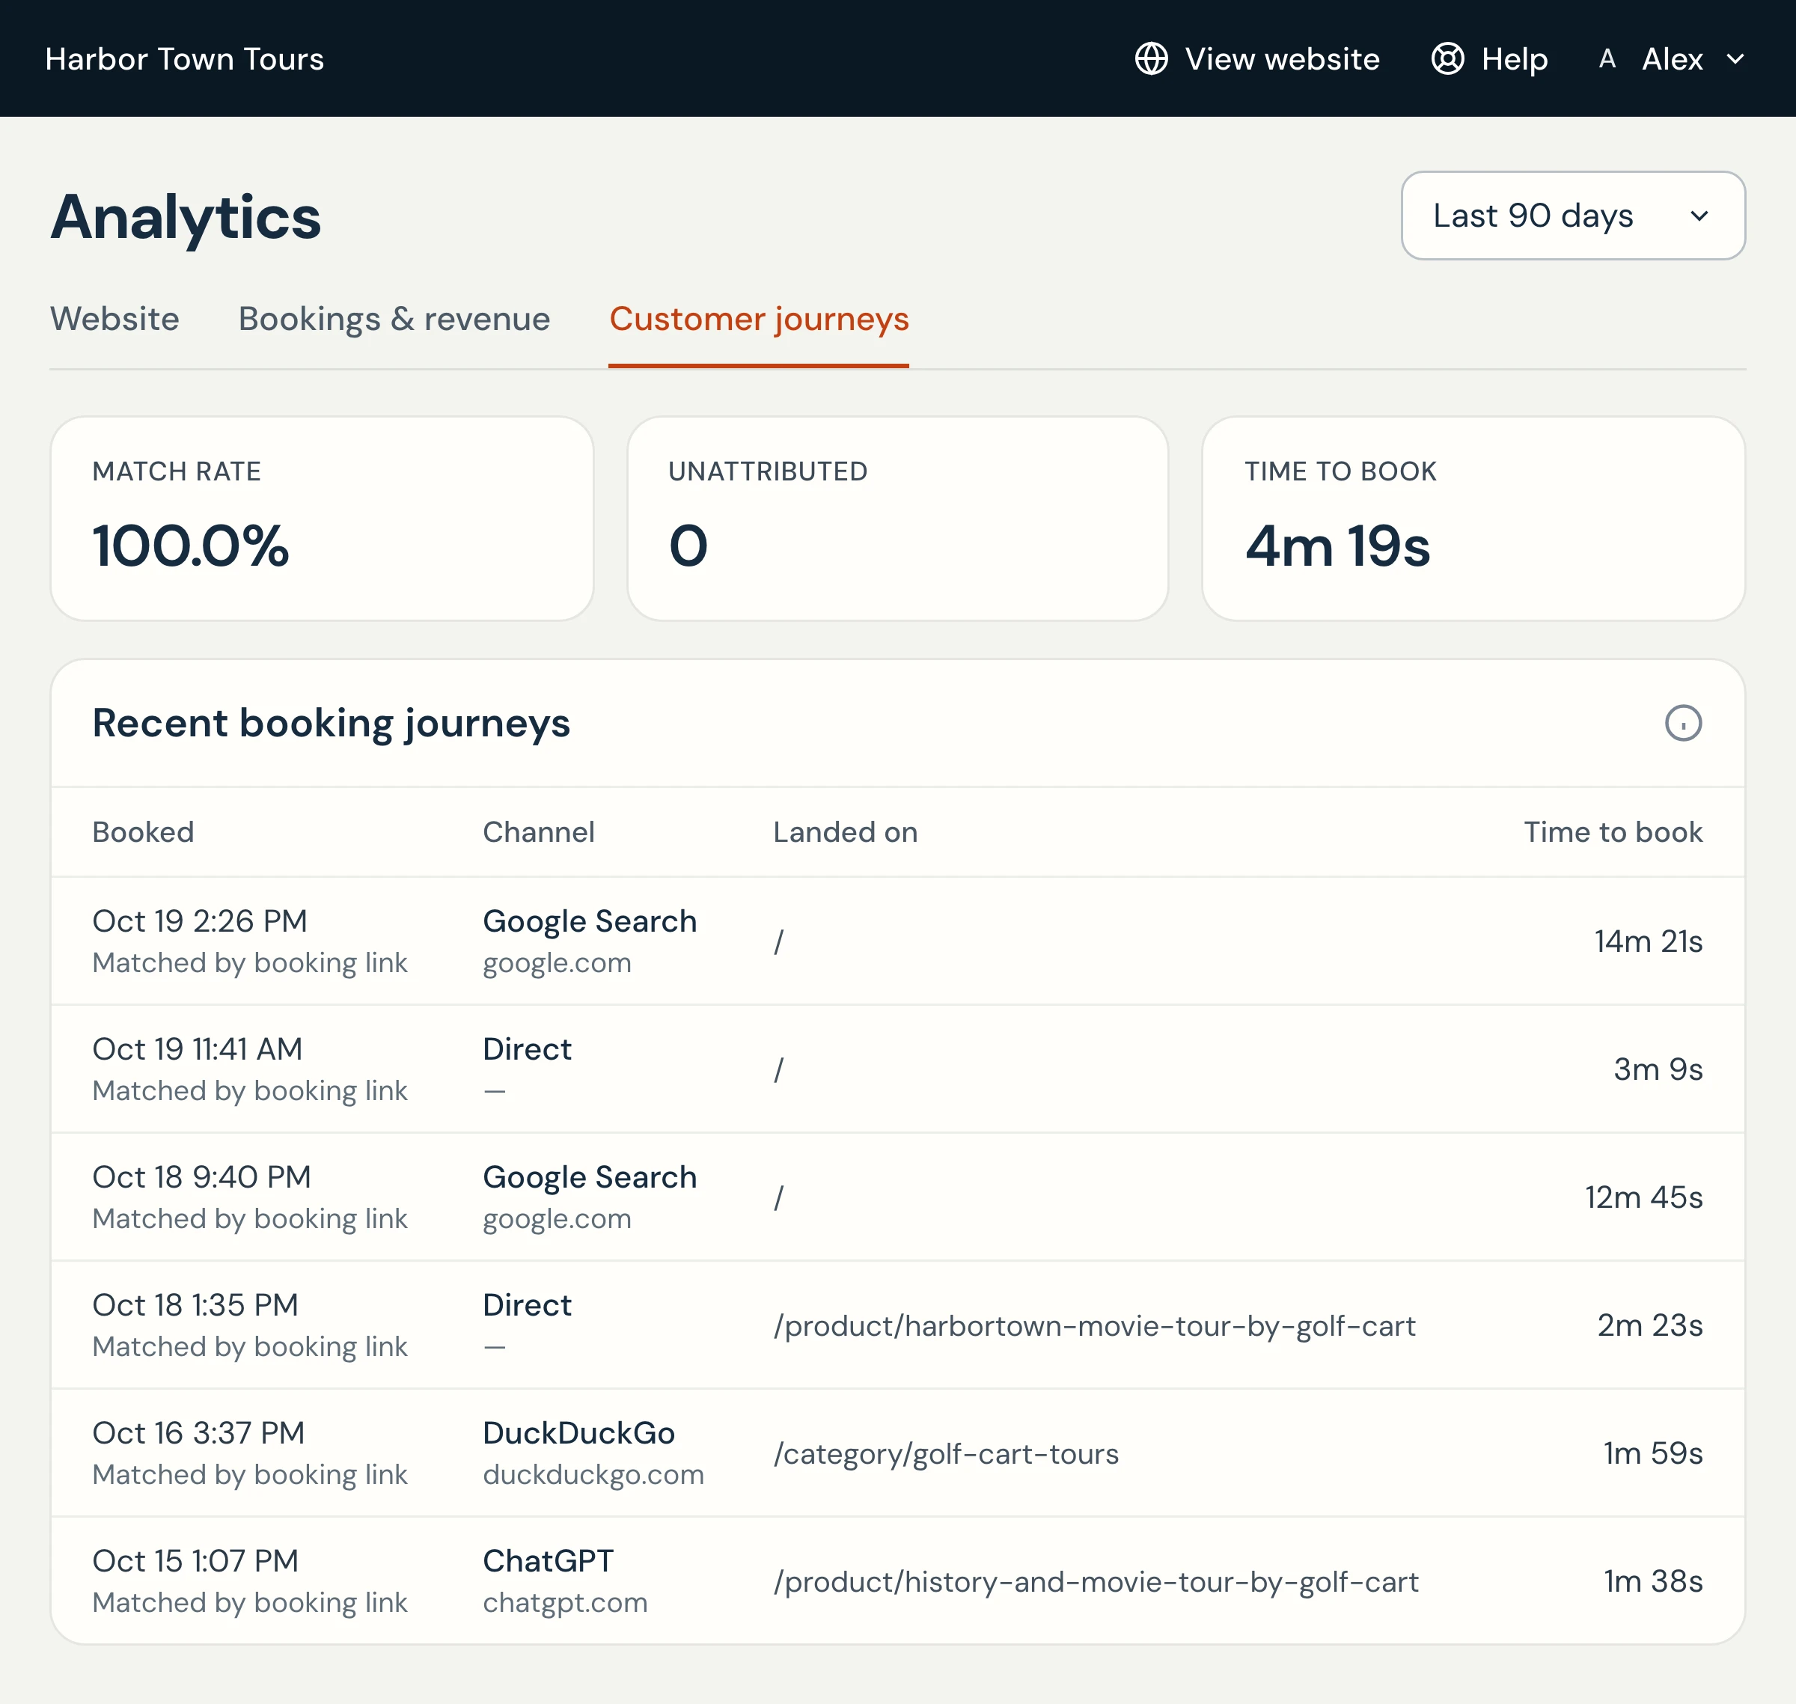Click the Time to Book 4m 19s value
1796x1704 pixels.
pos(1337,546)
